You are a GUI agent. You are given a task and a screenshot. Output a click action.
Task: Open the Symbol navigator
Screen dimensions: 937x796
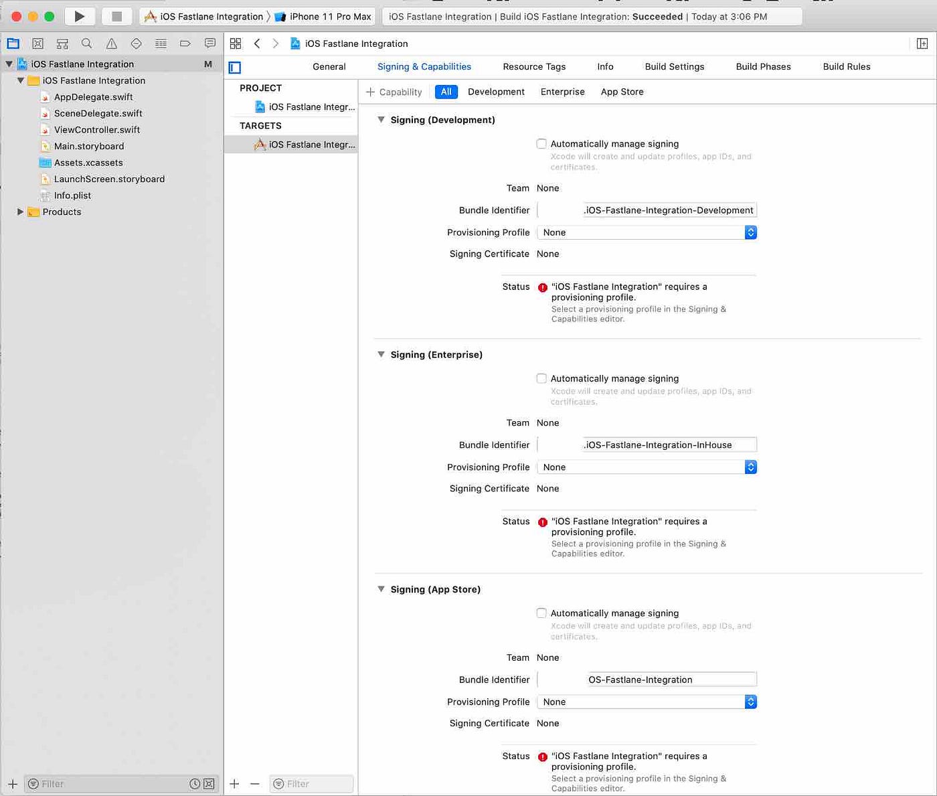[x=62, y=44]
